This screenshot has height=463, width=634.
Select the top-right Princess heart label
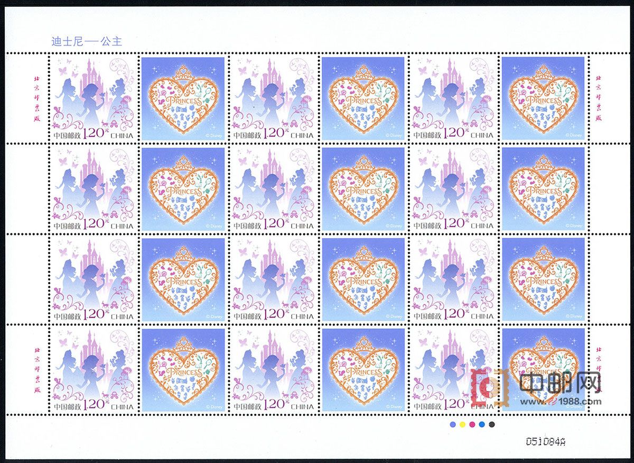click(543, 98)
